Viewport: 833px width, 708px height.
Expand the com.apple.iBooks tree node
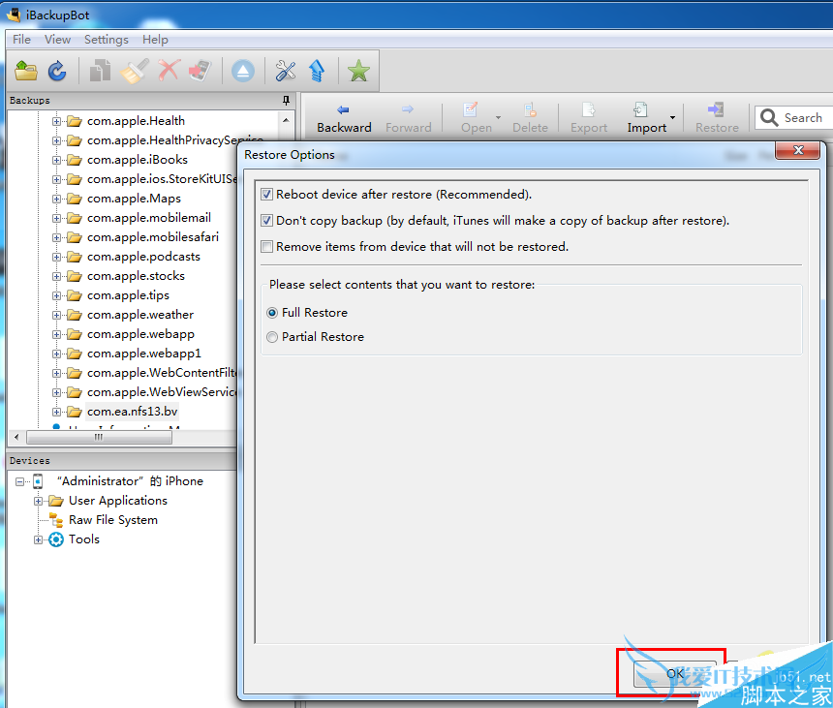56,161
